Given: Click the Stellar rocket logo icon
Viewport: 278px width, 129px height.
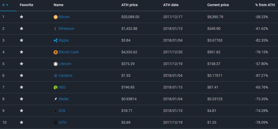Looking at the screenshot, I should [56, 99].
